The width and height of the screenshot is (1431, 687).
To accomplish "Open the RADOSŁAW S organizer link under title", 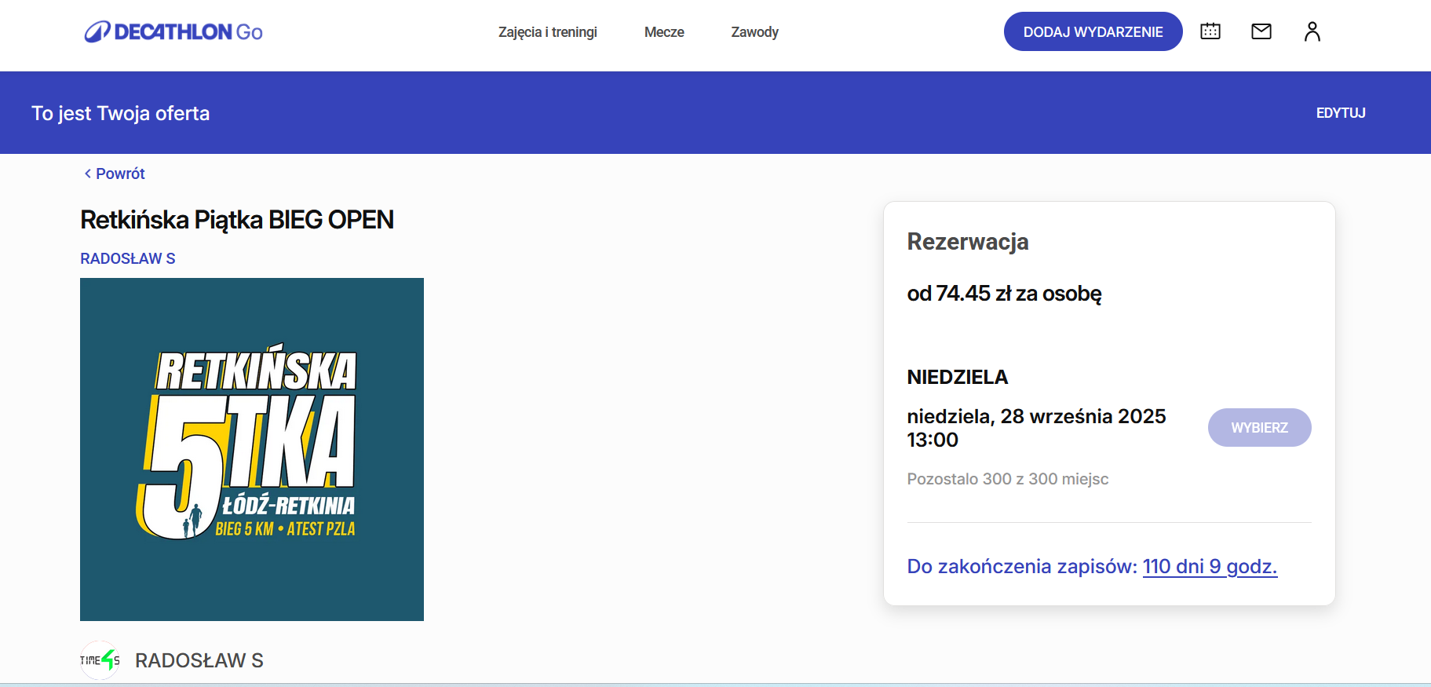I will coord(128,258).
